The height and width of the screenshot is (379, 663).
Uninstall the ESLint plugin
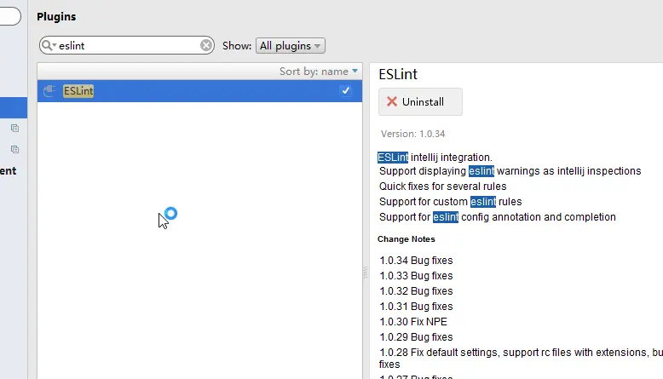tap(420, 102)
